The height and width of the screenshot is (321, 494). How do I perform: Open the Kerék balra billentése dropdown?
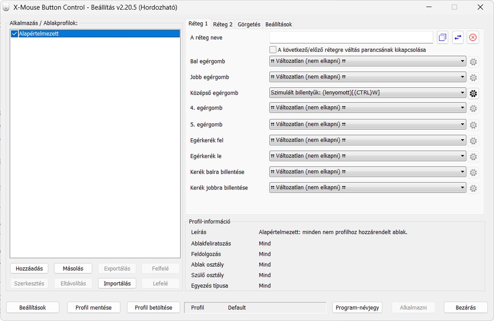pyautogui.click(x=368, y=172)
